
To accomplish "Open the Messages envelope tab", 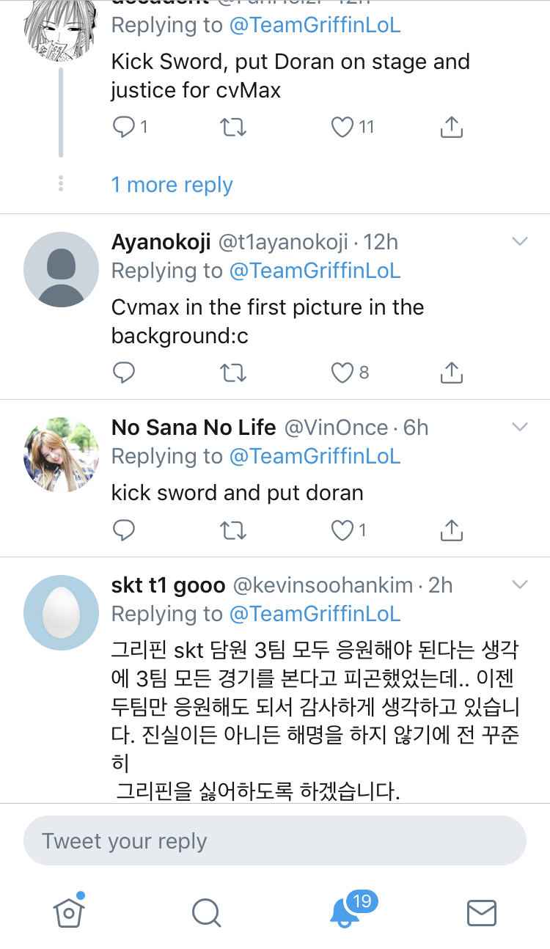I will pyautogui.click(x=482, y=912).
